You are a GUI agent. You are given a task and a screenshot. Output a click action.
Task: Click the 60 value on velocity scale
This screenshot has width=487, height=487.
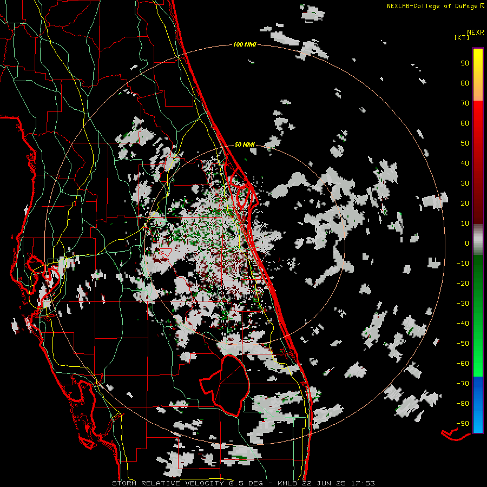(x=465, y=123)
